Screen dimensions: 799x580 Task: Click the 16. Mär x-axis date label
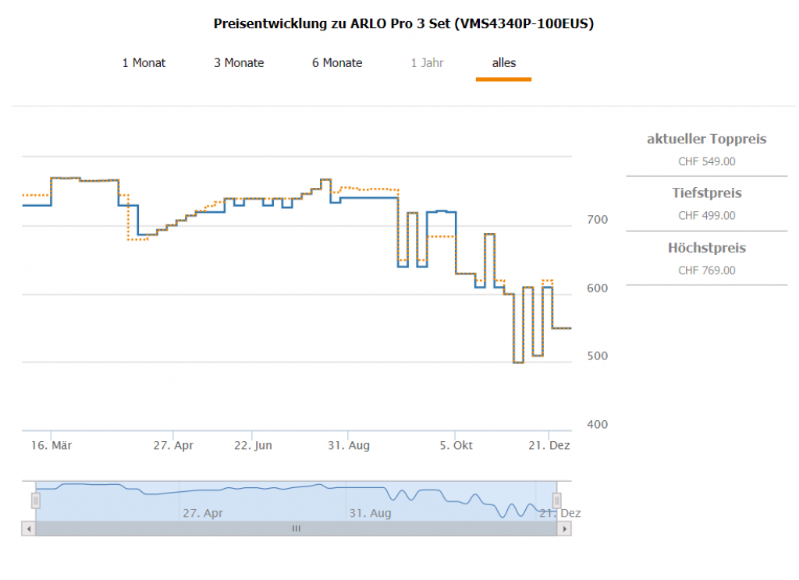coord(51,446)
